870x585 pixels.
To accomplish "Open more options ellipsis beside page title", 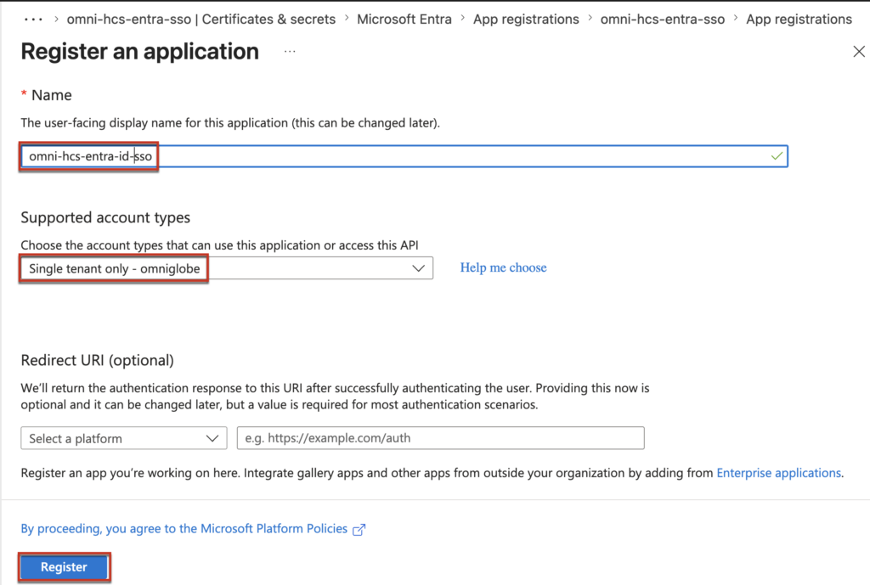I will click(x=290, y=52).
